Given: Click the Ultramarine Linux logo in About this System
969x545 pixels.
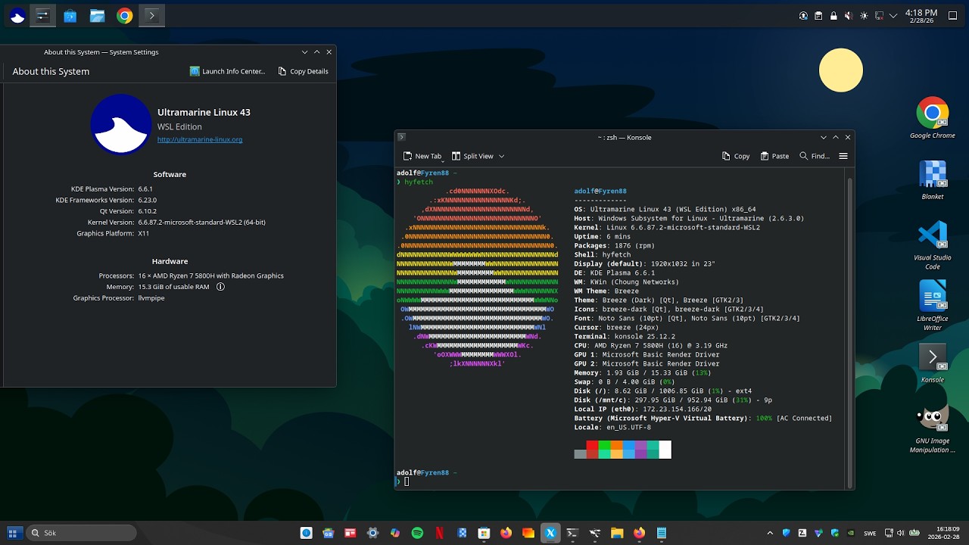Looking at the screenshot, I should (x=120, y=125).
